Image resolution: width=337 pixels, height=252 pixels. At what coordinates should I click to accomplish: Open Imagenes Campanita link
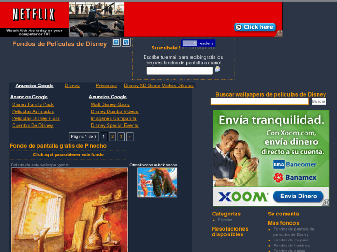click(x=114, y=118)
